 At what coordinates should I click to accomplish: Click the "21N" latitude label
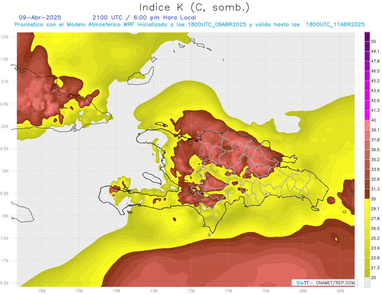click(x=5, y=81)
